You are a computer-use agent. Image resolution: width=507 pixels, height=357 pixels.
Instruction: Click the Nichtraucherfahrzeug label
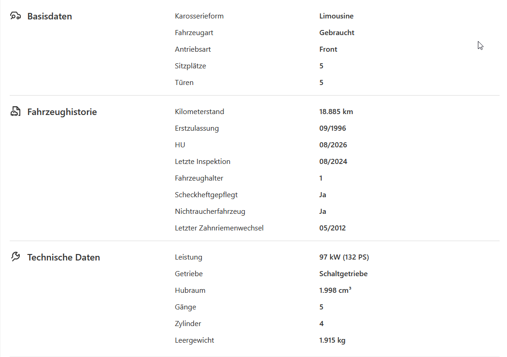210,212
